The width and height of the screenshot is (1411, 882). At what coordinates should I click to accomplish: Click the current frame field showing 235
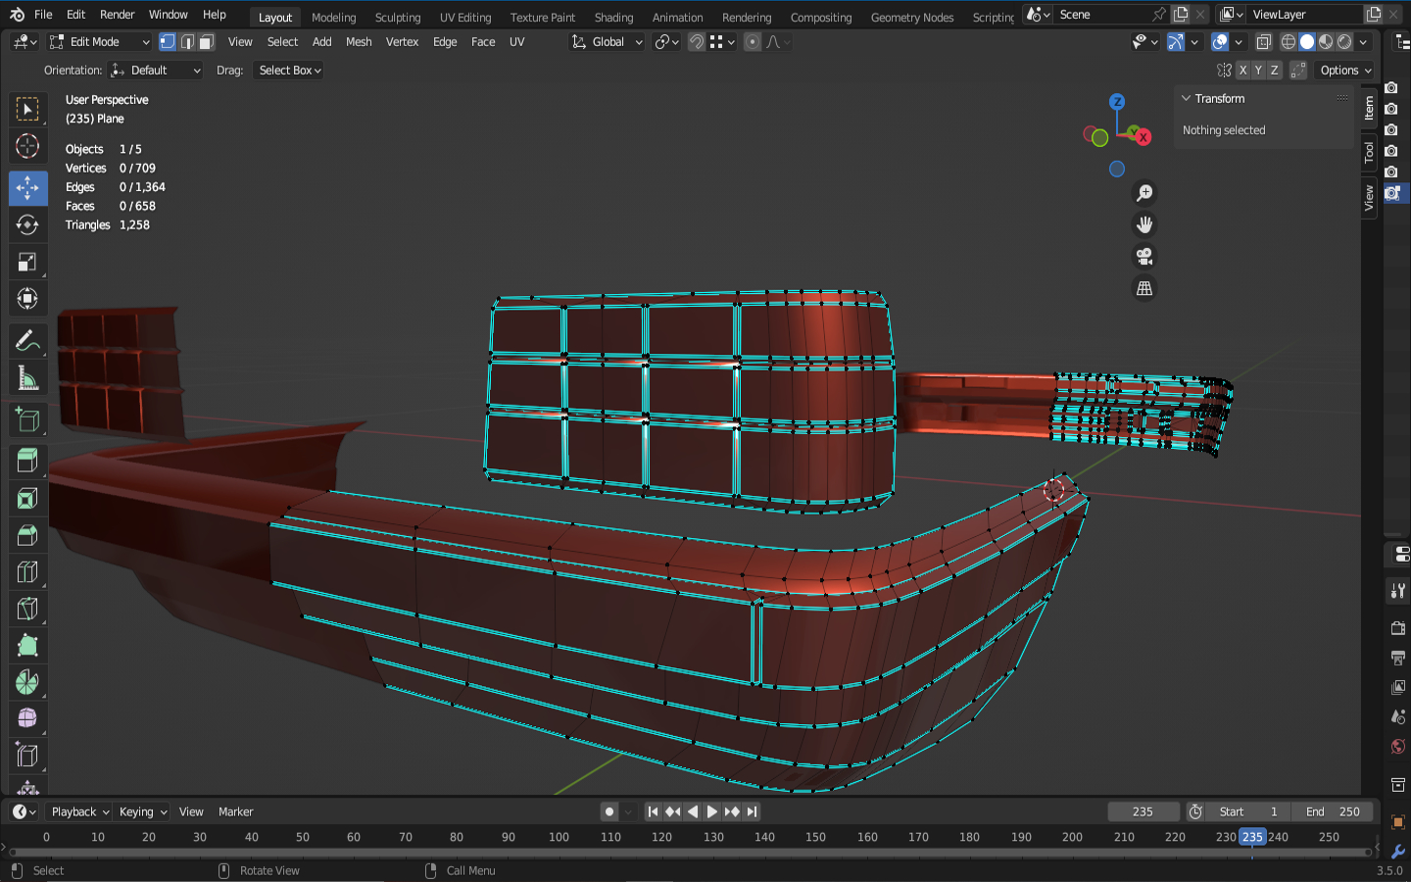1143,811
